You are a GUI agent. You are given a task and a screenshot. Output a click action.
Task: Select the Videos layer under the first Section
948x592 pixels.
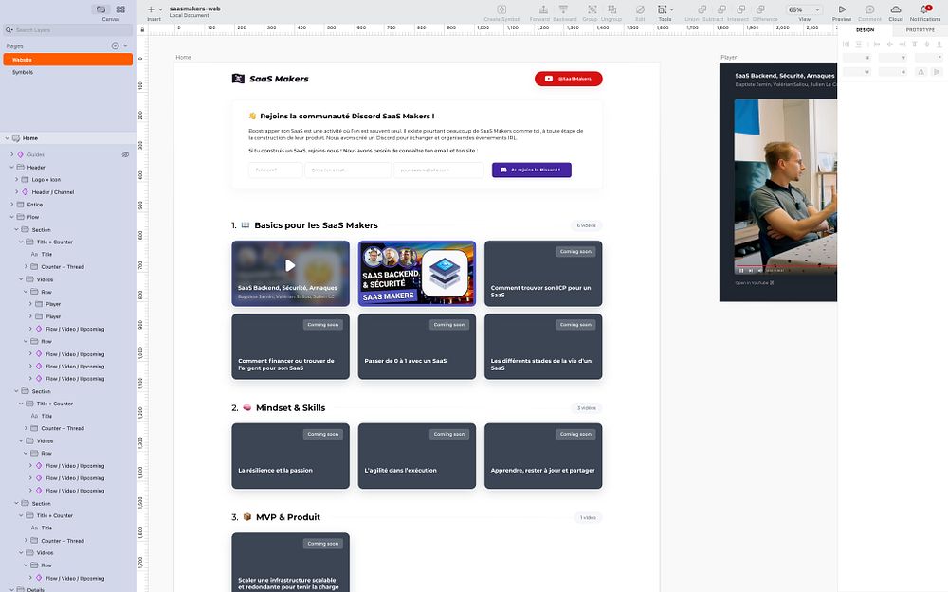click(x=45, y=279)
